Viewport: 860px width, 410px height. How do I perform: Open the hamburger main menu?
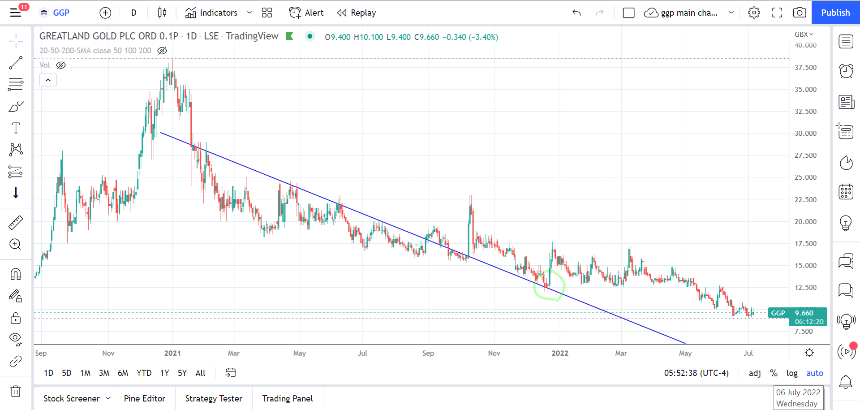[16, 13]
